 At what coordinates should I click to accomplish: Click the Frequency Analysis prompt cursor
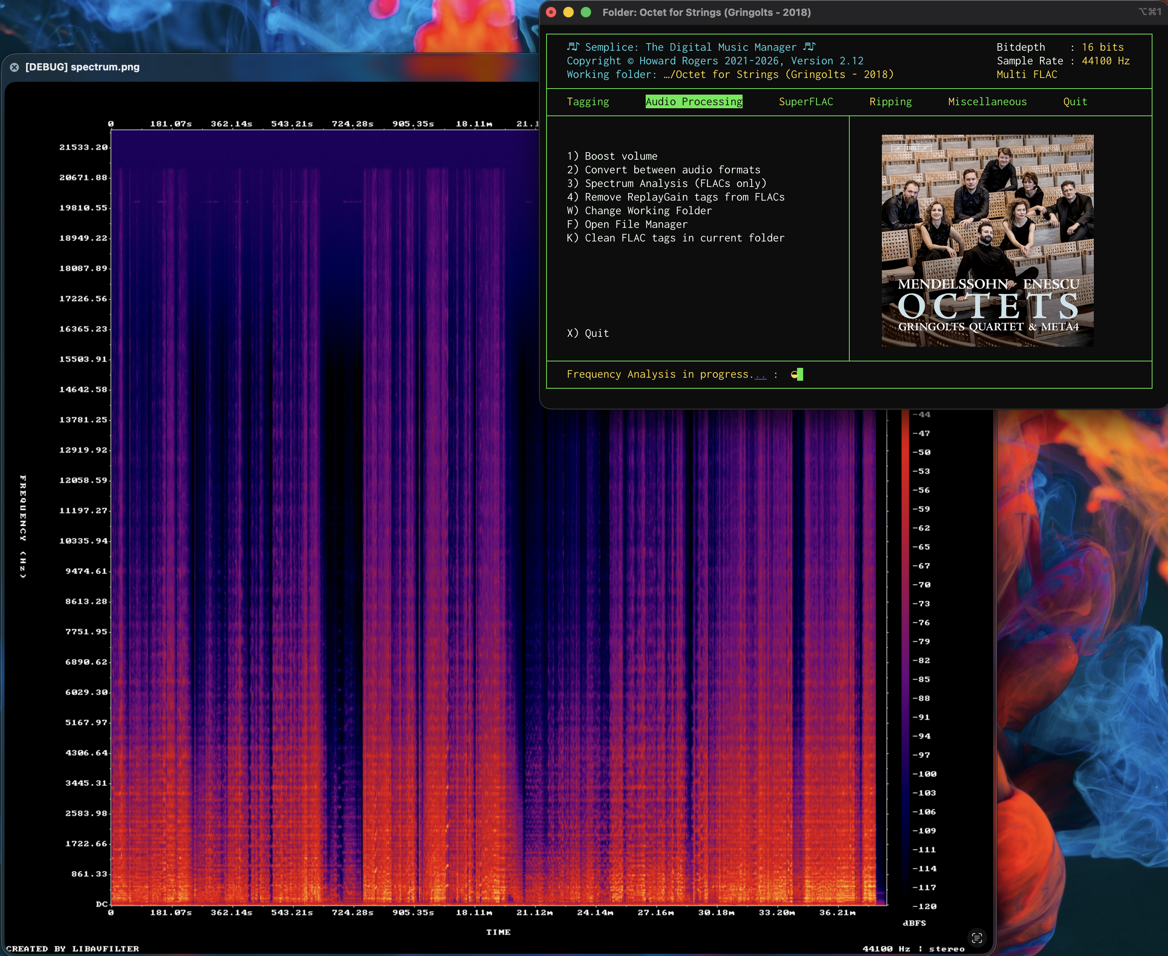(x=800, y=374)
